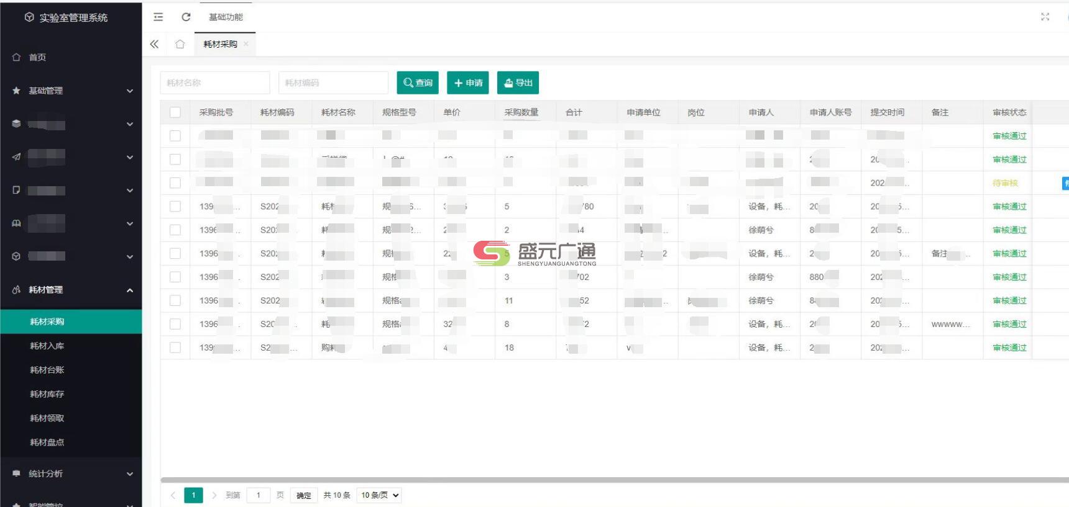Select 耗材盘点 in the sidebar
This screenshot has width=1069, height=507.
47,442
